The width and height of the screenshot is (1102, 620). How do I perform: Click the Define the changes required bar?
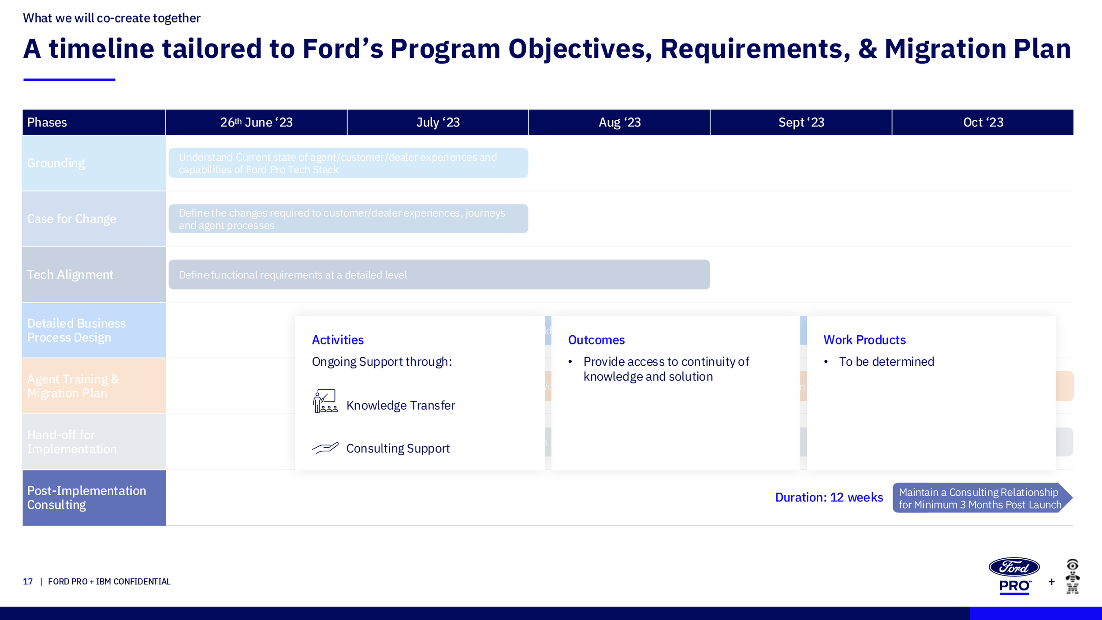pos(348,219)
